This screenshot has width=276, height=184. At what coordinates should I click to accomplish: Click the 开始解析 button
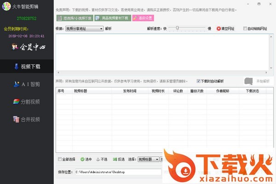pos(259,81)
